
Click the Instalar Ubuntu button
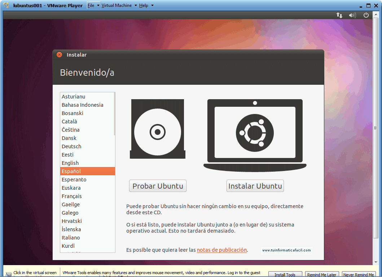point(255,186)
